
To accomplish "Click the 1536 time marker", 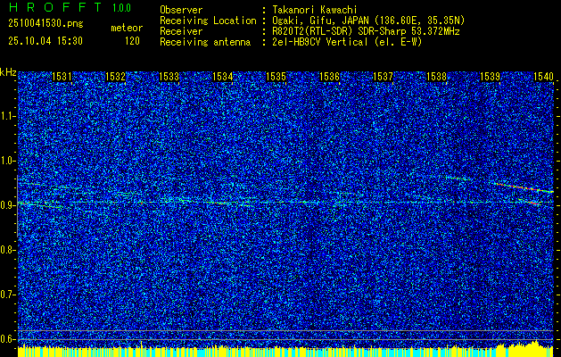I will click(x=329, y=76).
